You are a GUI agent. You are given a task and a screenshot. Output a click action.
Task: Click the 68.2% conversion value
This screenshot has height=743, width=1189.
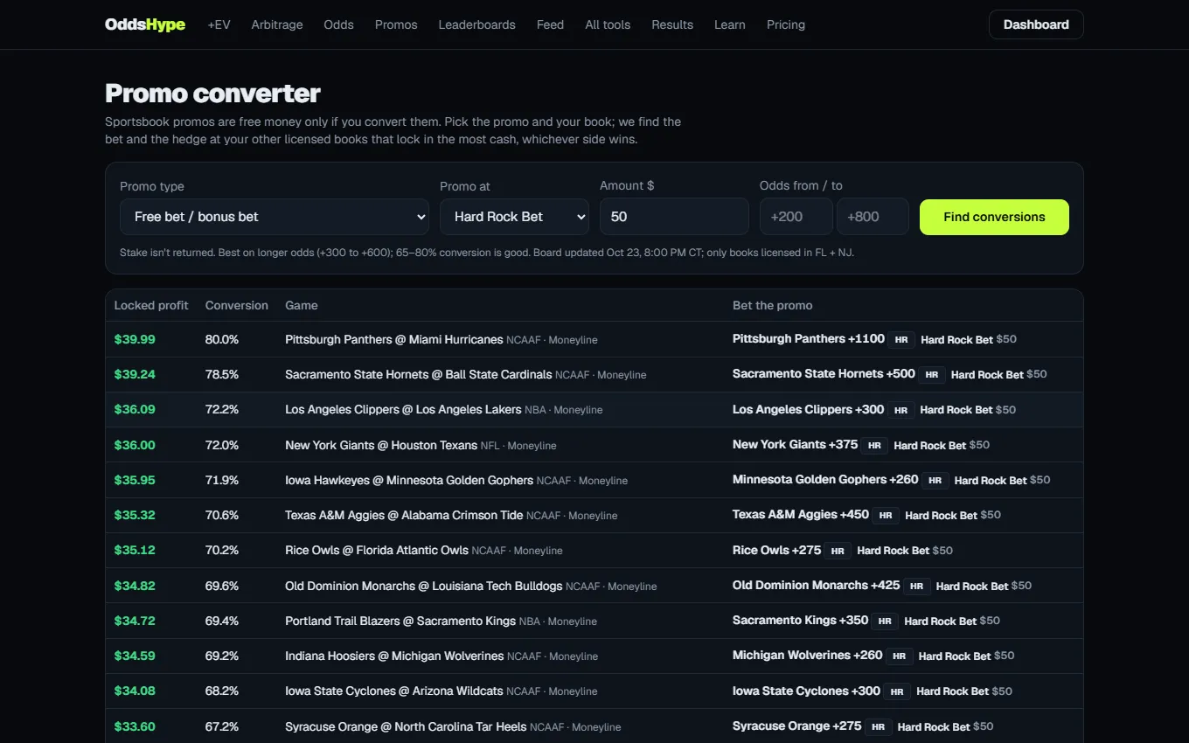[222, 691]
